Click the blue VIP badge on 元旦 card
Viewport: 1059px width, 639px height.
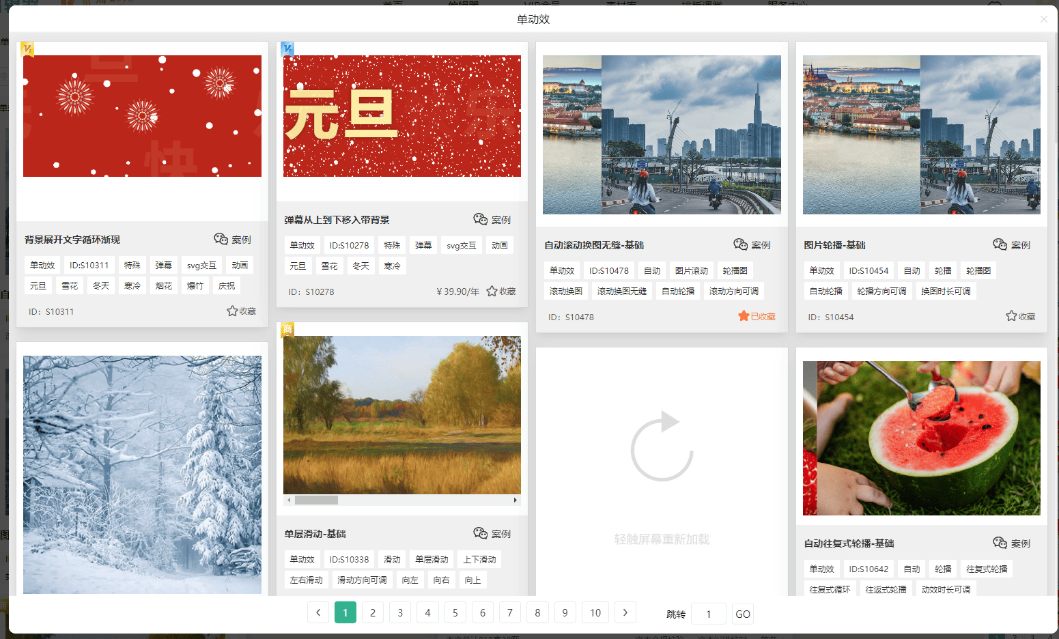[x=287, y=48]
